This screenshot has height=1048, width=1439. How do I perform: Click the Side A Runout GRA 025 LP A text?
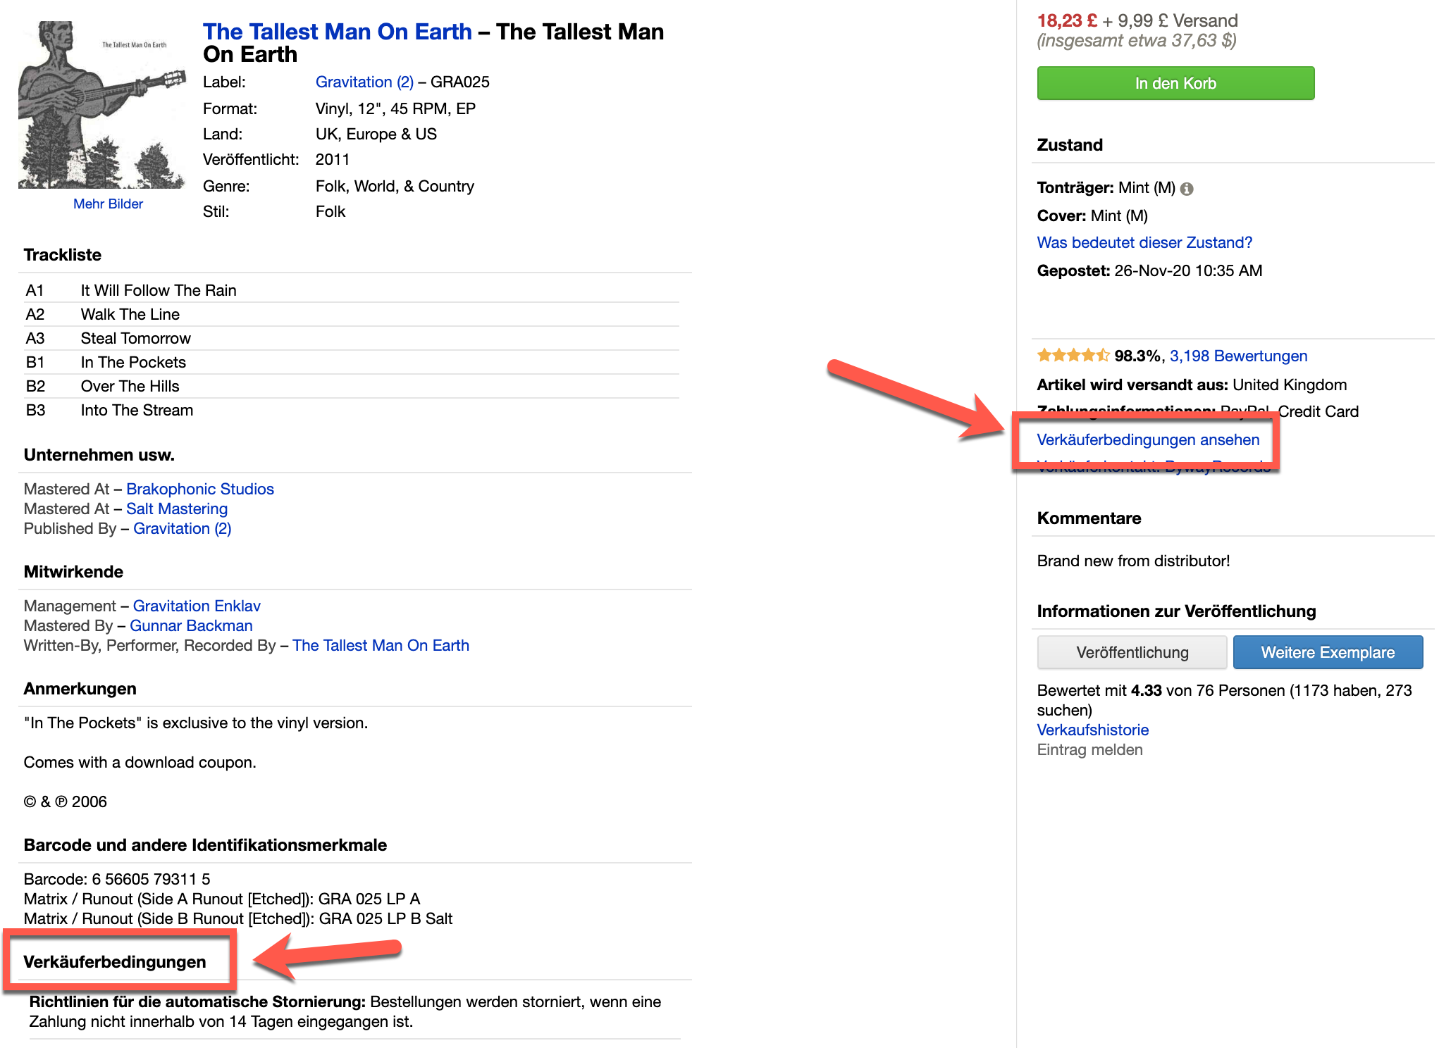(222, 899)
